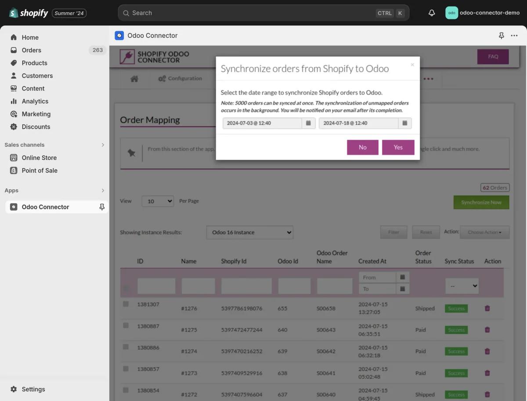Open the start date calendar picker
Image resolution: width=527 pixels, height=401 pixels.
coord(308,123)
